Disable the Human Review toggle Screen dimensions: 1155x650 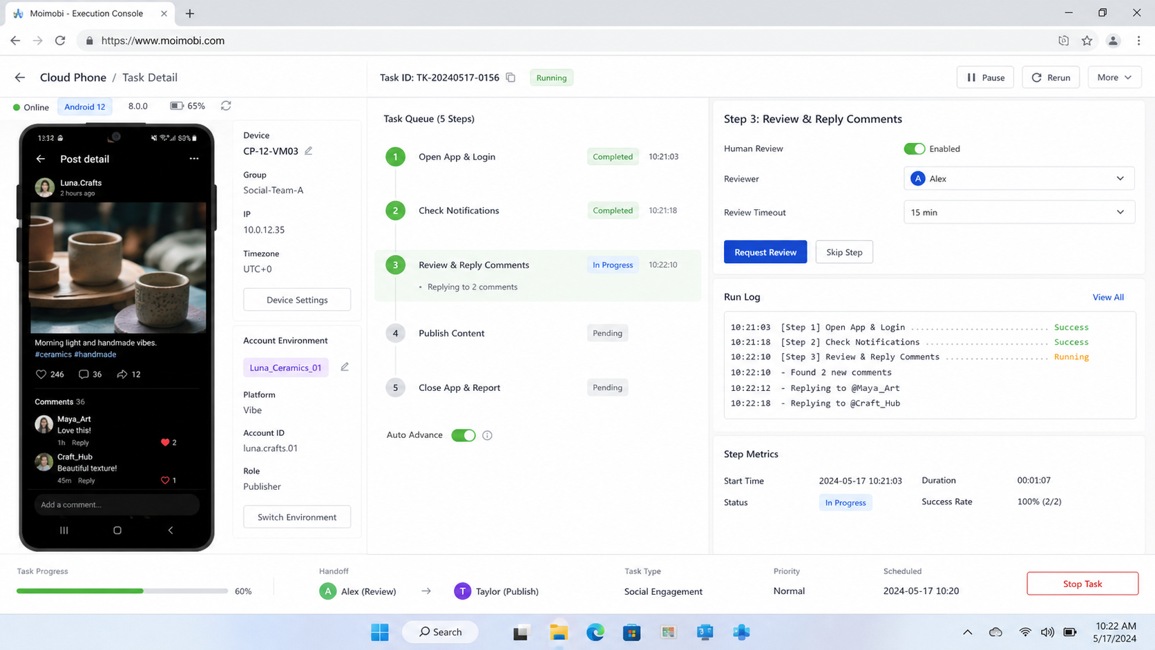pyautogui.click(x=914, y=149)
